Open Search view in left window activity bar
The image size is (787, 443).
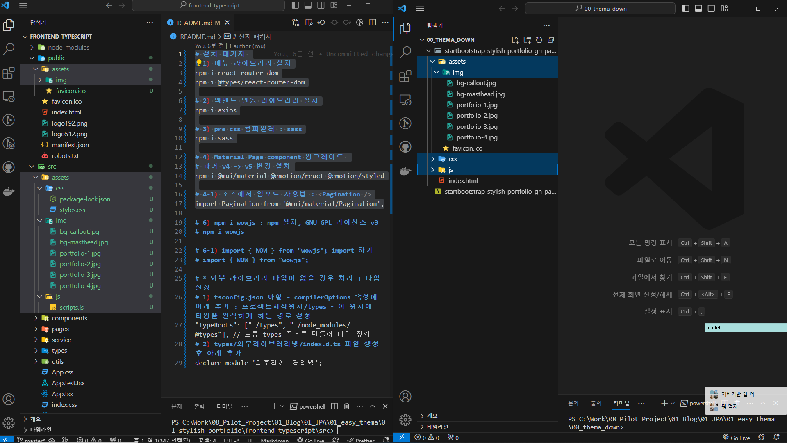tap(9, 49)
